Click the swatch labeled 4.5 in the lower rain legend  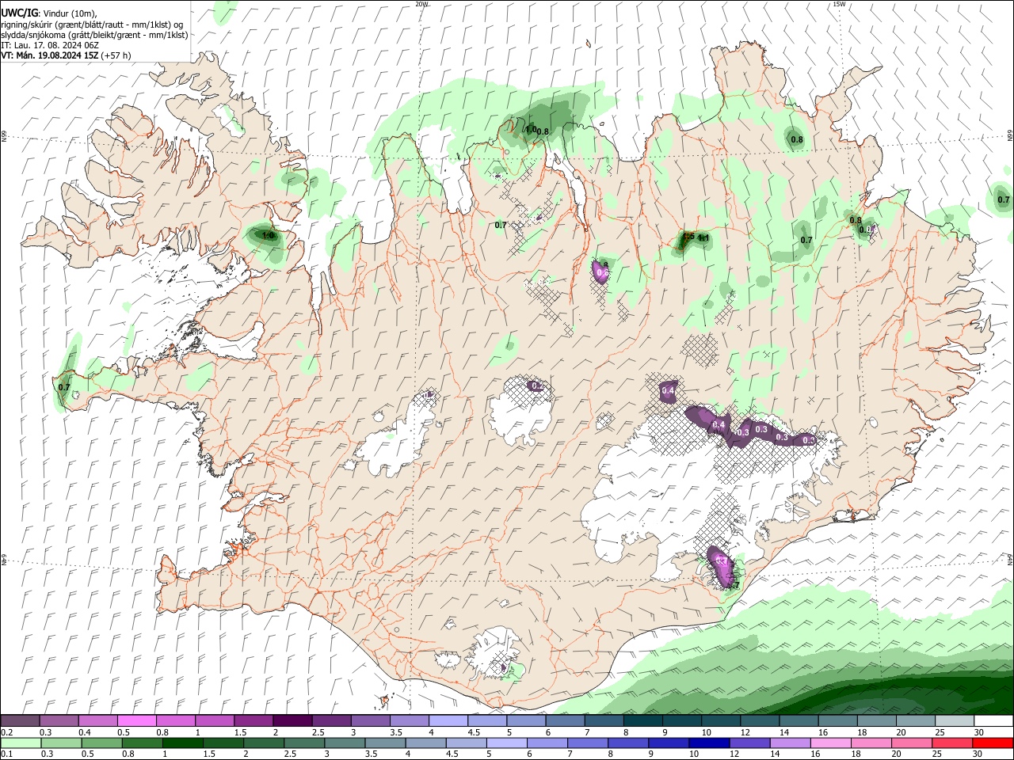click(x=466, y=743)
